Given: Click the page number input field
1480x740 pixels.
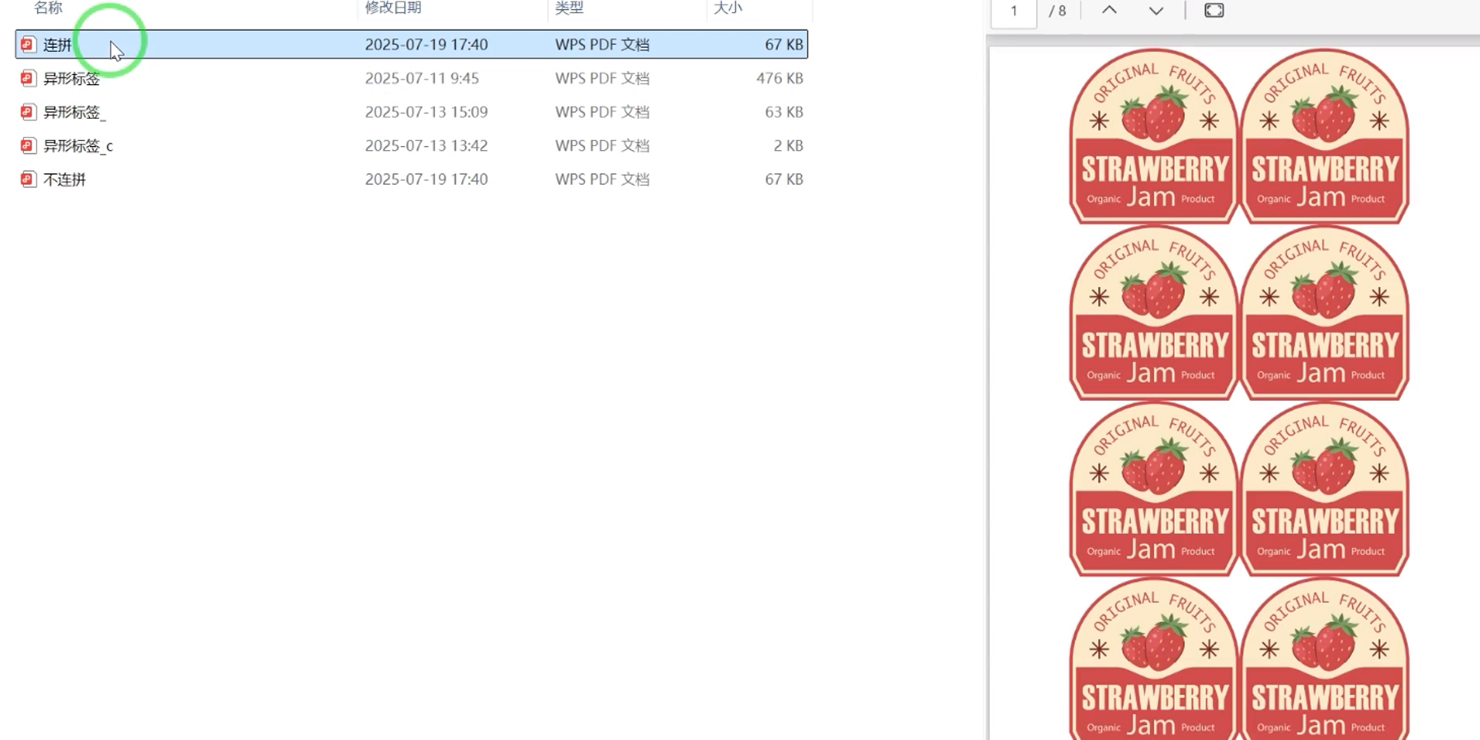Looking at the screenshot, I should pos(1014,12).
